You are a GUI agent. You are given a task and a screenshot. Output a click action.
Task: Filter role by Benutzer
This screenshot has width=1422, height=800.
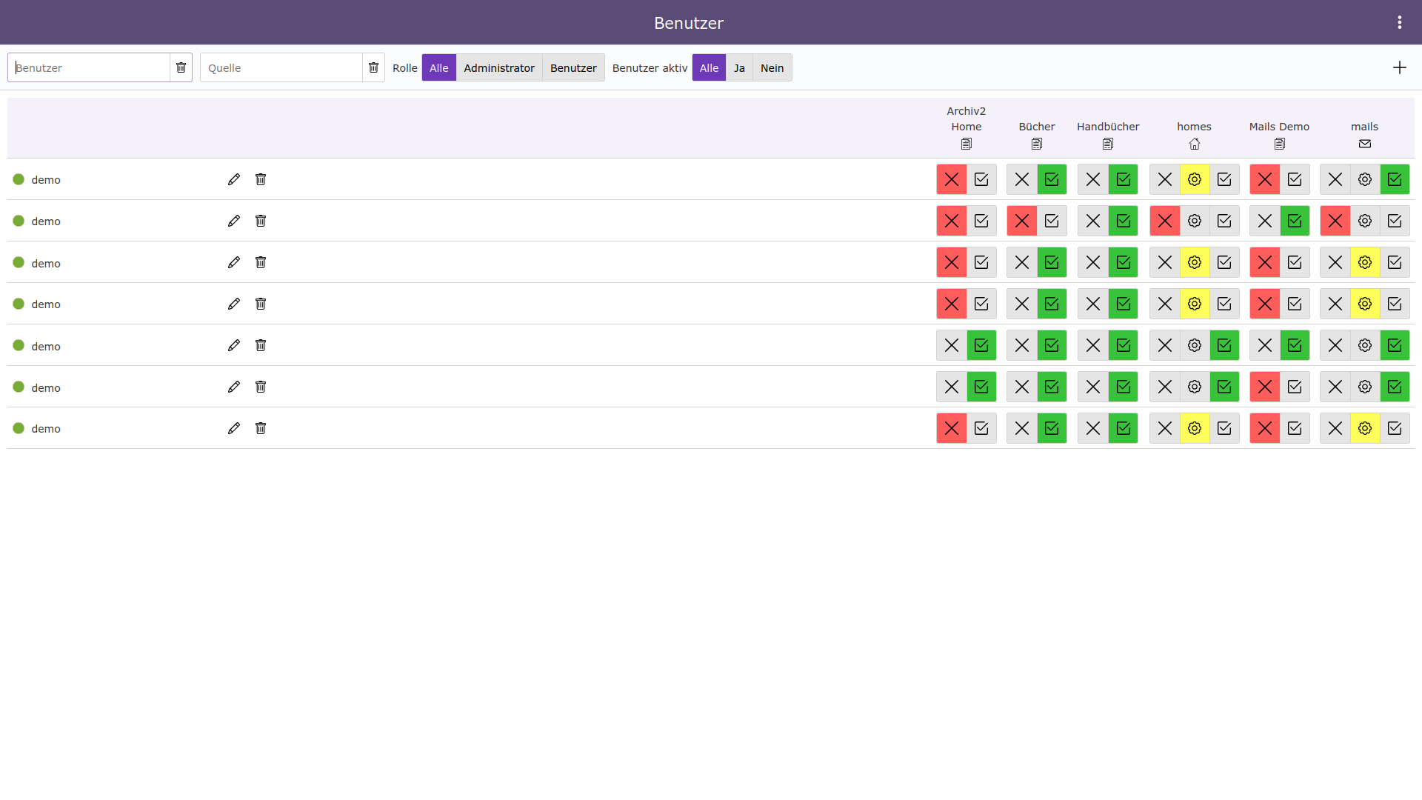pyautogui.click(x=573, y=67)
